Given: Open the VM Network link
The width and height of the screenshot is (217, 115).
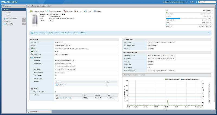Looking at the screenshot, I should click(62, 84).
